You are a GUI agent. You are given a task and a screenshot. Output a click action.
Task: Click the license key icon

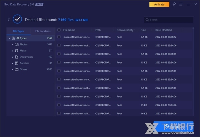pyautogui.click(x=174, y=4)
